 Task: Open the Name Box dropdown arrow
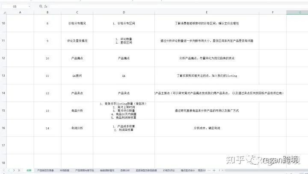29,6
